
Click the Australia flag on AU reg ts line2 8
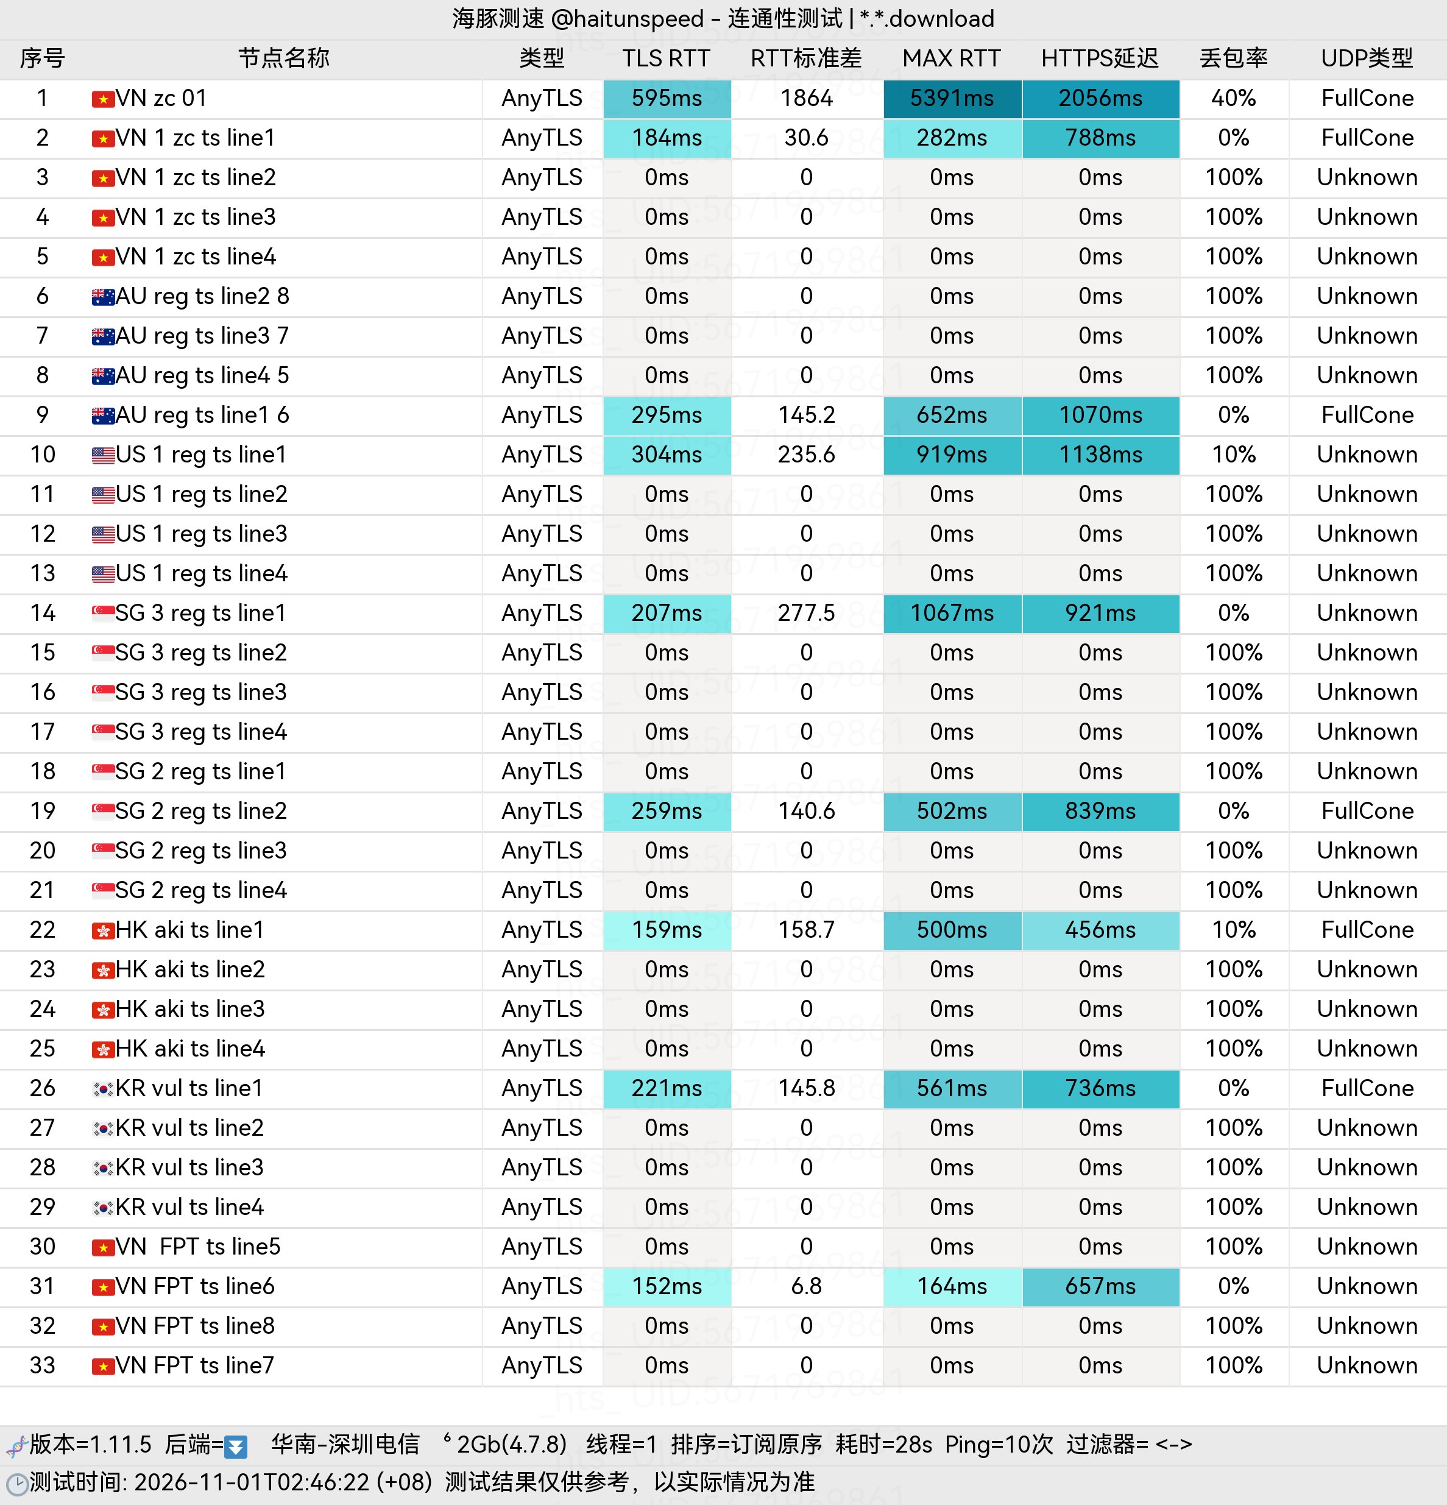coord(103,297)
